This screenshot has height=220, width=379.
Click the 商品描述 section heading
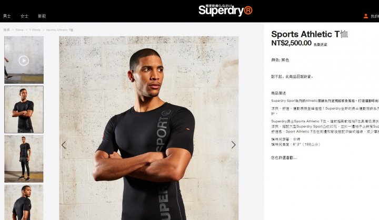pos(278,93)
